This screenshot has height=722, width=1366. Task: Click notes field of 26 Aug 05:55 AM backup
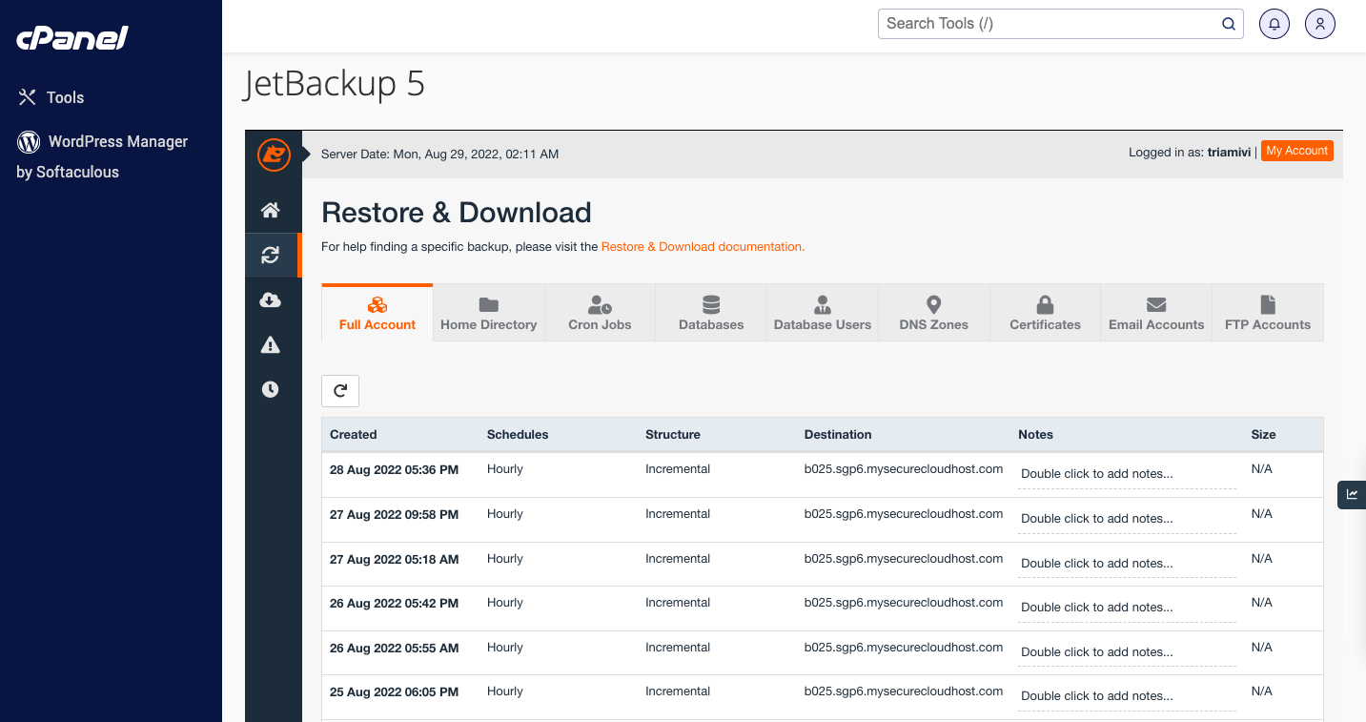pos(1127,652)
